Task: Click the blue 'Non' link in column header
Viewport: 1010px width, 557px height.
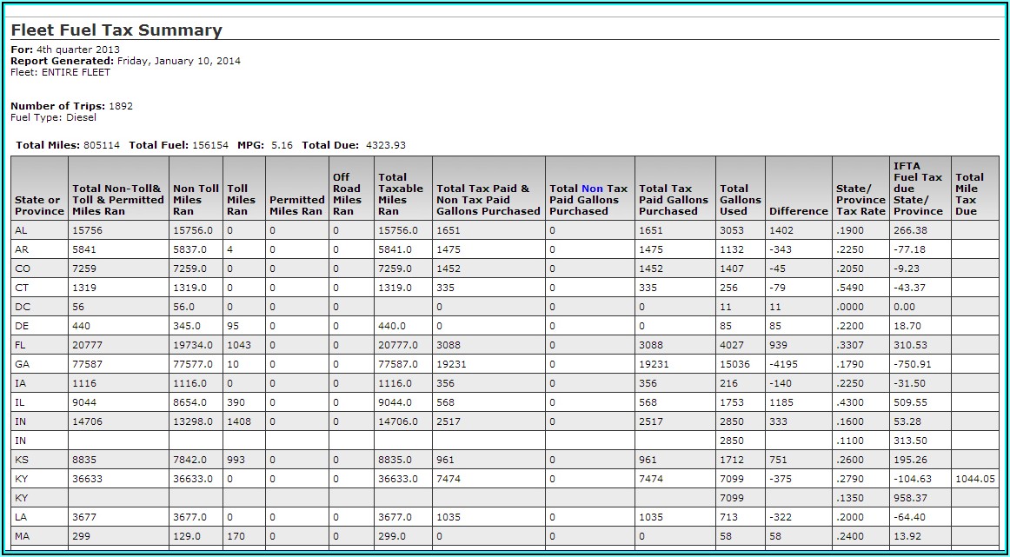Action: (592, 189)
